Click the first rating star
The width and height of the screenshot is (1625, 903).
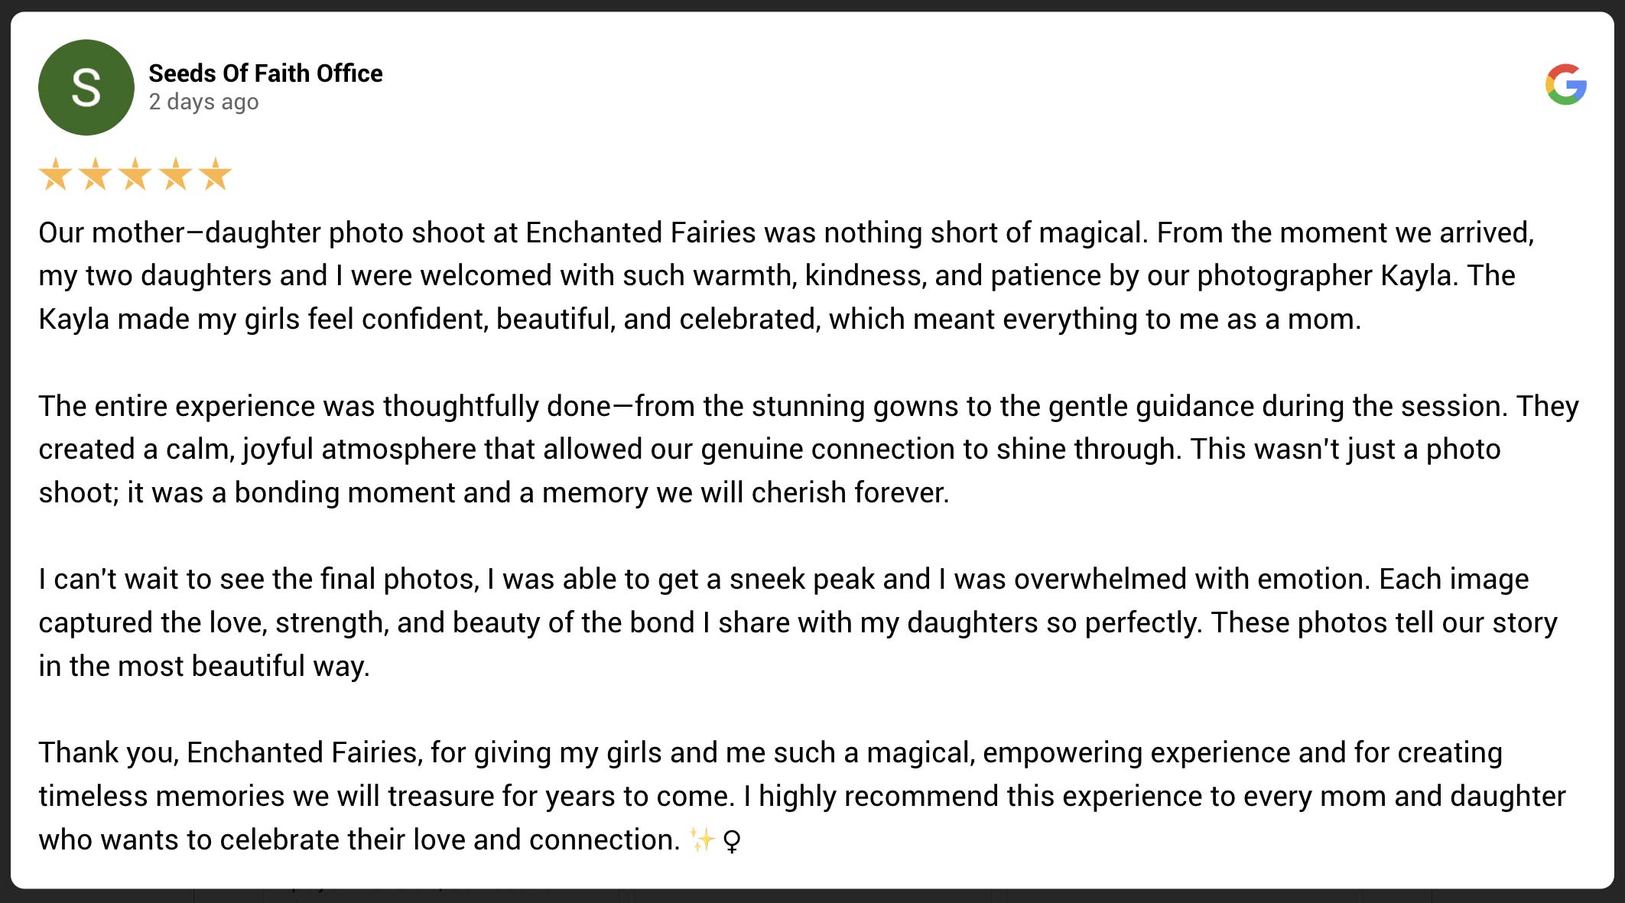click(55, 174)
